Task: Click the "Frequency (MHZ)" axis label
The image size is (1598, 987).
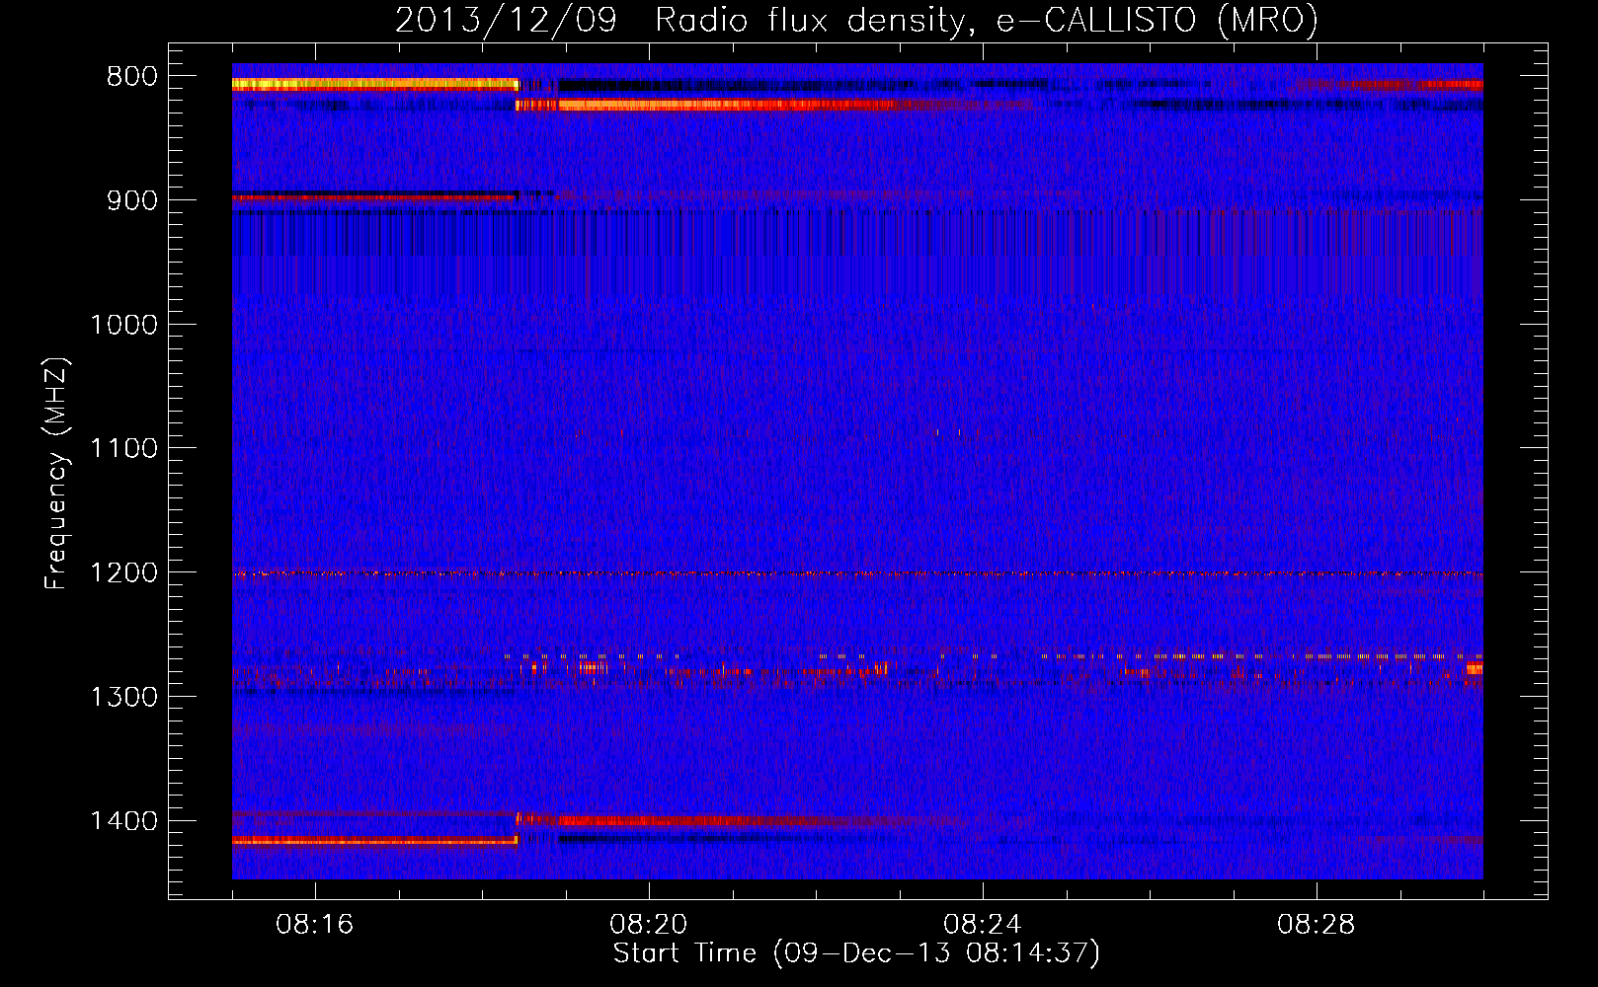Action: 56,474
